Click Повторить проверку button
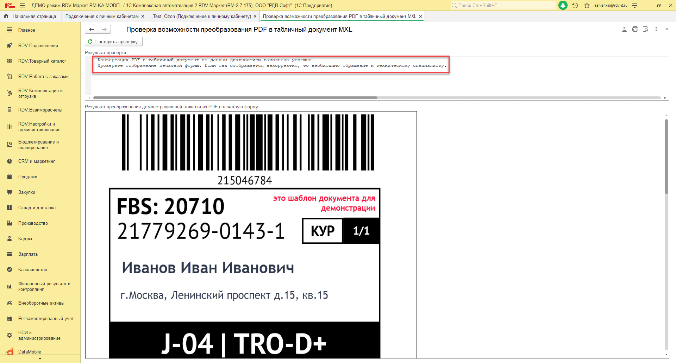 tap(113, 42)
